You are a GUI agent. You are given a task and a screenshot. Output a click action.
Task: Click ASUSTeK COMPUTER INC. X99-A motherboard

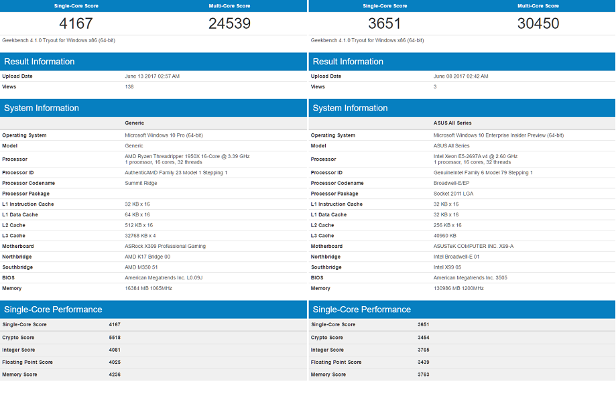click(473, 246)
